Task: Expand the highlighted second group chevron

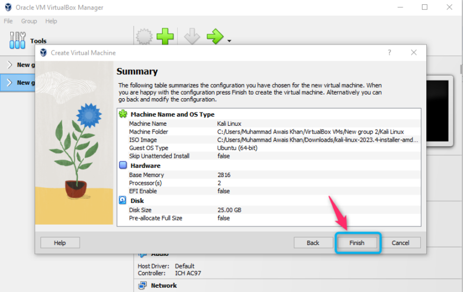Action: click(9, 82)
